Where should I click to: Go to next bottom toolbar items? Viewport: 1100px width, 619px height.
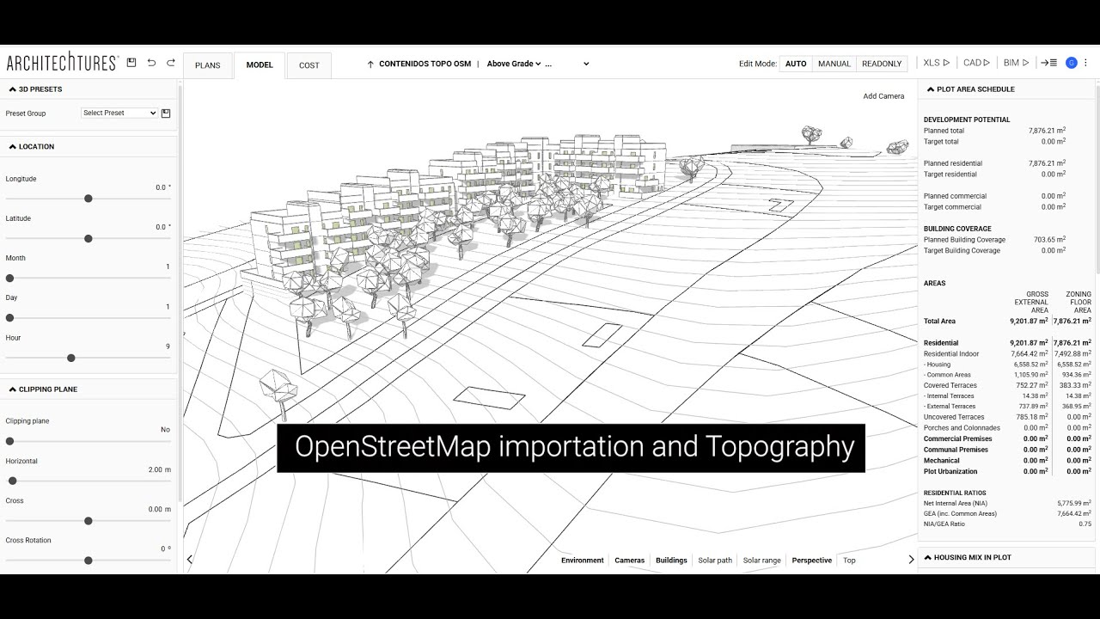[912, 560]
